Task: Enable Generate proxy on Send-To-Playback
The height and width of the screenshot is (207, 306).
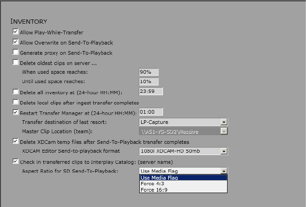Action: (15, 52)
